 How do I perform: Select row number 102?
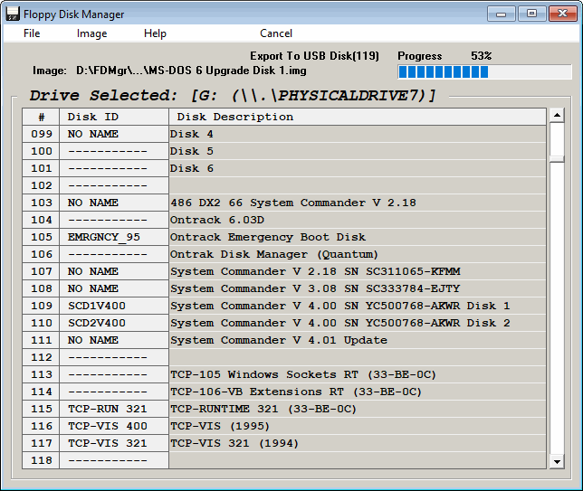tap(41, 185)
